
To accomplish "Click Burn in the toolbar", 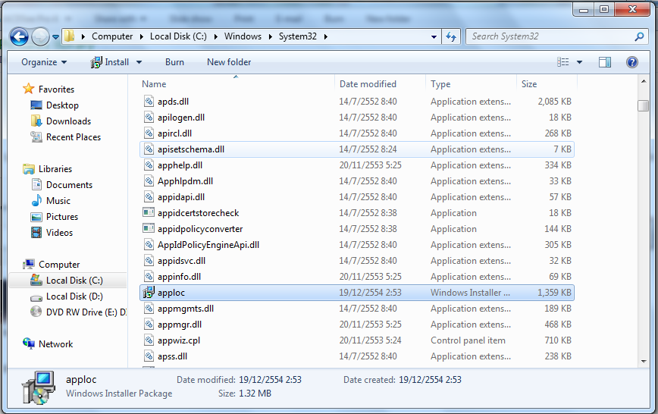I will click(x=174, y=62).
